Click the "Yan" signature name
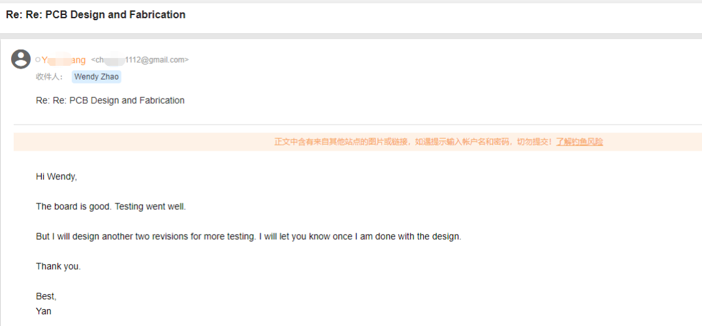This screenshot has height=326, width=702. coord(44,311)
